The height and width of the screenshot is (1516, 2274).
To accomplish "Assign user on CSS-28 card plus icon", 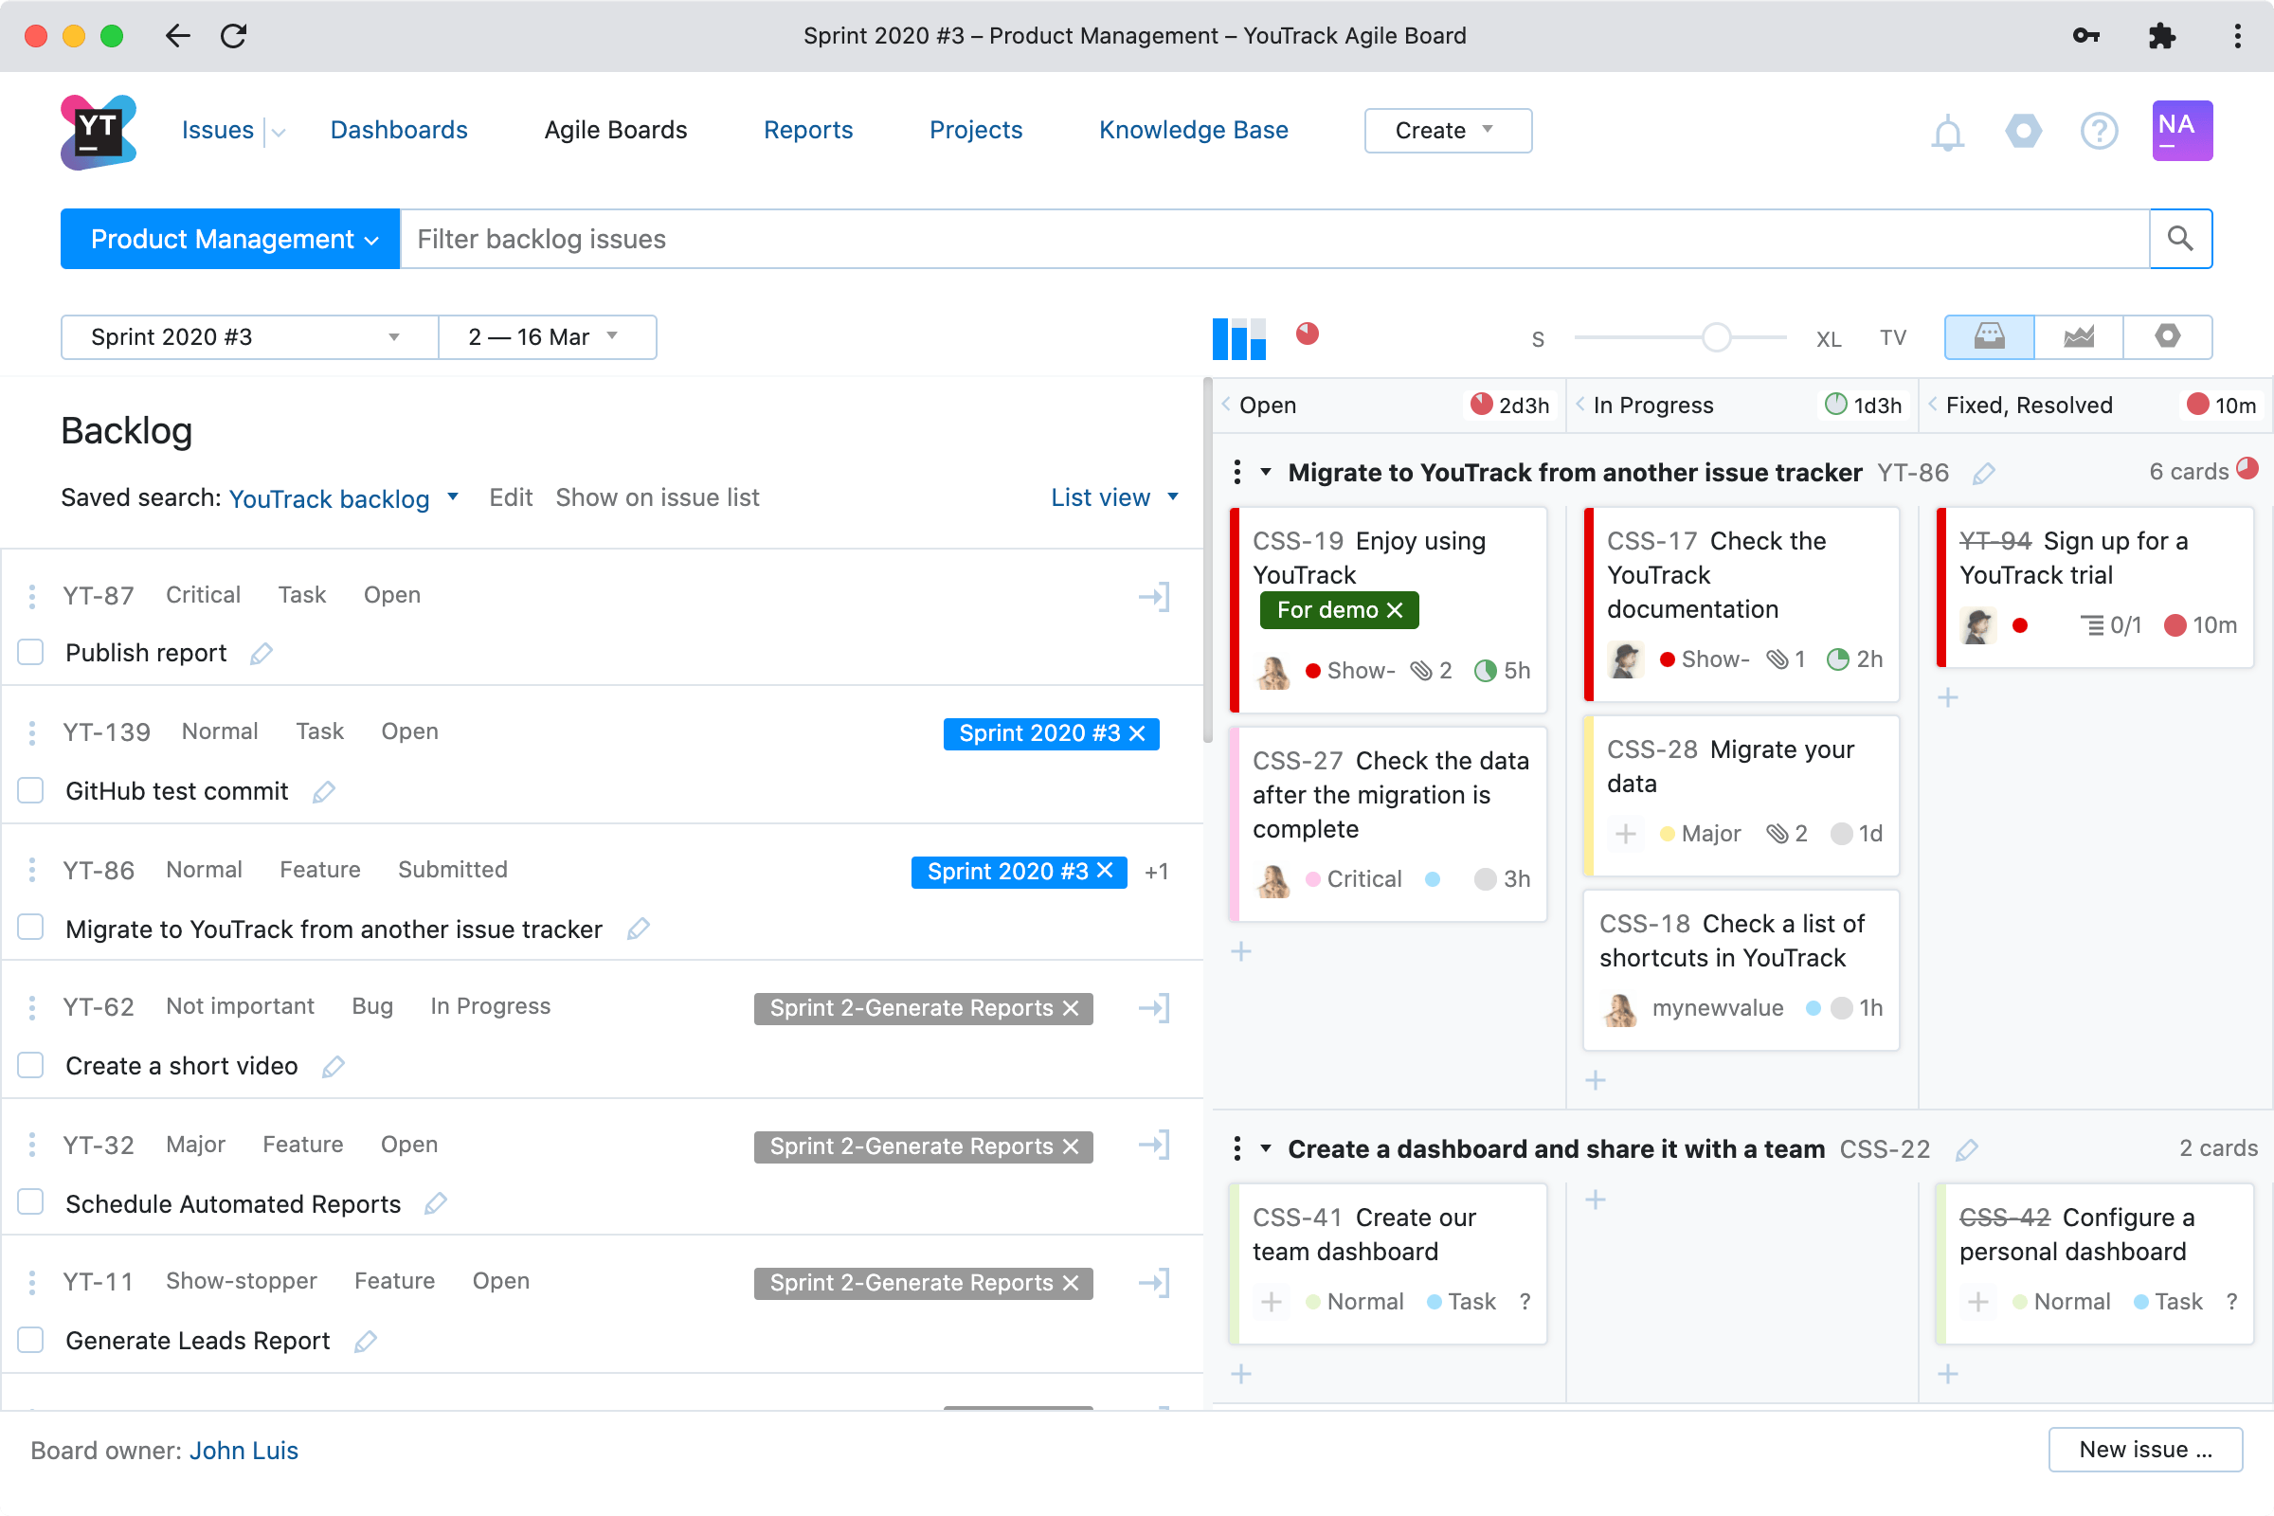I will point(1626,835).
